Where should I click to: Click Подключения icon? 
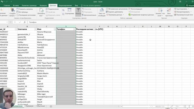[x=47, y=9]
